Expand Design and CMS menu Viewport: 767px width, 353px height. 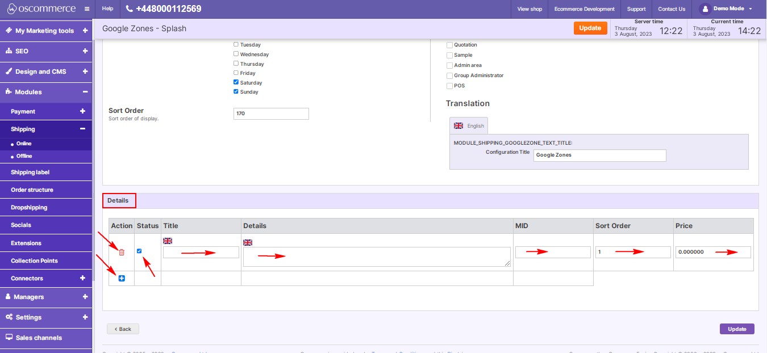tap(85, 72)
